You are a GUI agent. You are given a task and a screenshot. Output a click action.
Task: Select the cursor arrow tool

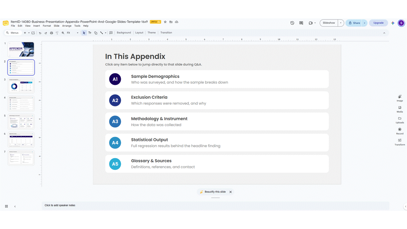[84, 33]
